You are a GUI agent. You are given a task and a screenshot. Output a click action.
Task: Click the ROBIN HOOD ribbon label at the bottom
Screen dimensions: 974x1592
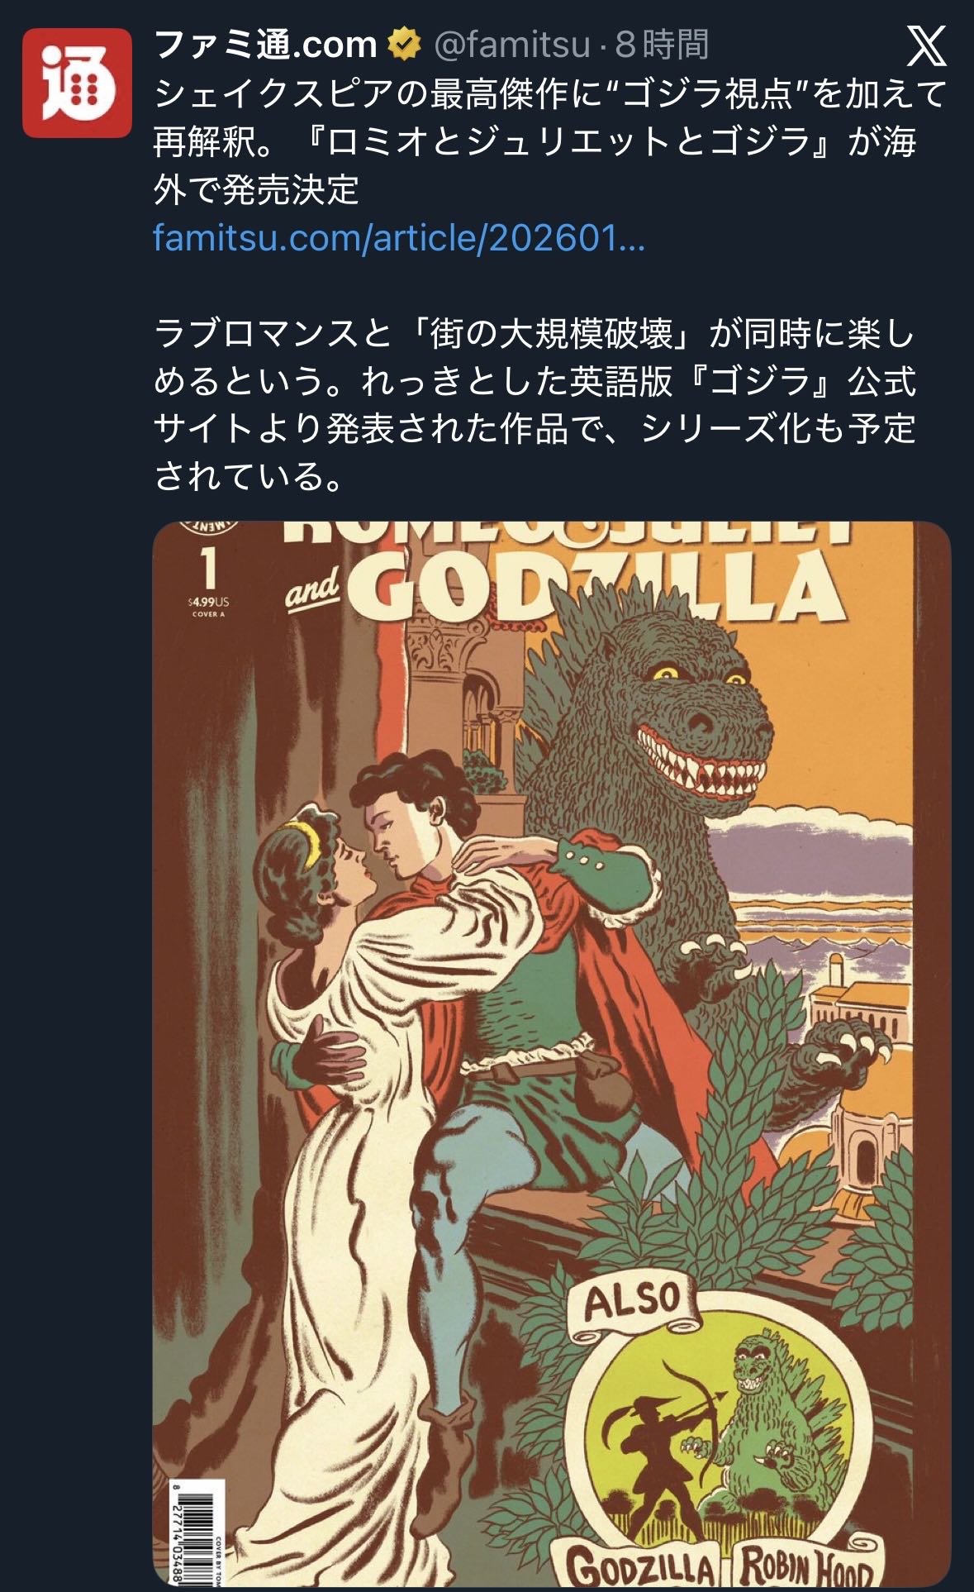pyautogui.click(x=805, y=1565)
